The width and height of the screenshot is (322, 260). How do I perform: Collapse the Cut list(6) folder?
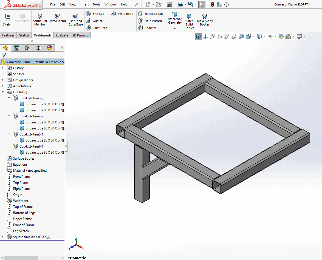[3, 92]
